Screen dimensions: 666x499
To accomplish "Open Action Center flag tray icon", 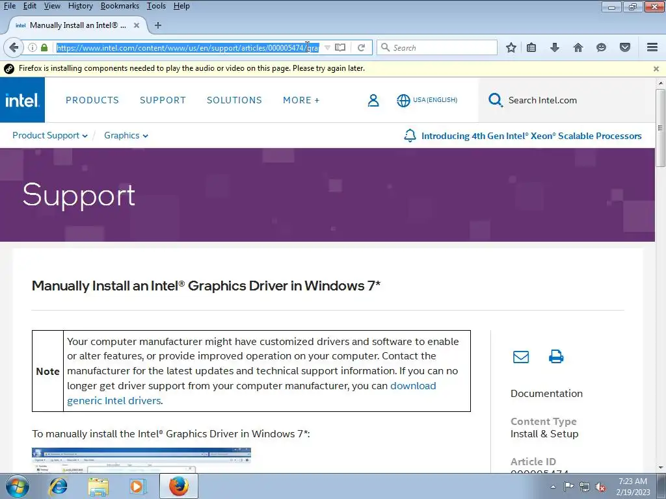I will 568,486.
